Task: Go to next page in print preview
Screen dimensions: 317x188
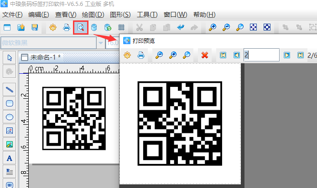Action: click(x=287, y=55)
